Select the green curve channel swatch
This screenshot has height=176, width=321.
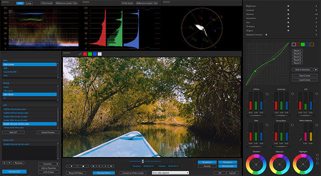coord(303,44)
